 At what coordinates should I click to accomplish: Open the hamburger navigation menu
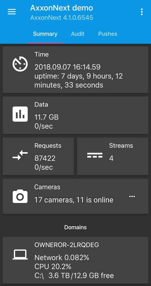(12, 12)
